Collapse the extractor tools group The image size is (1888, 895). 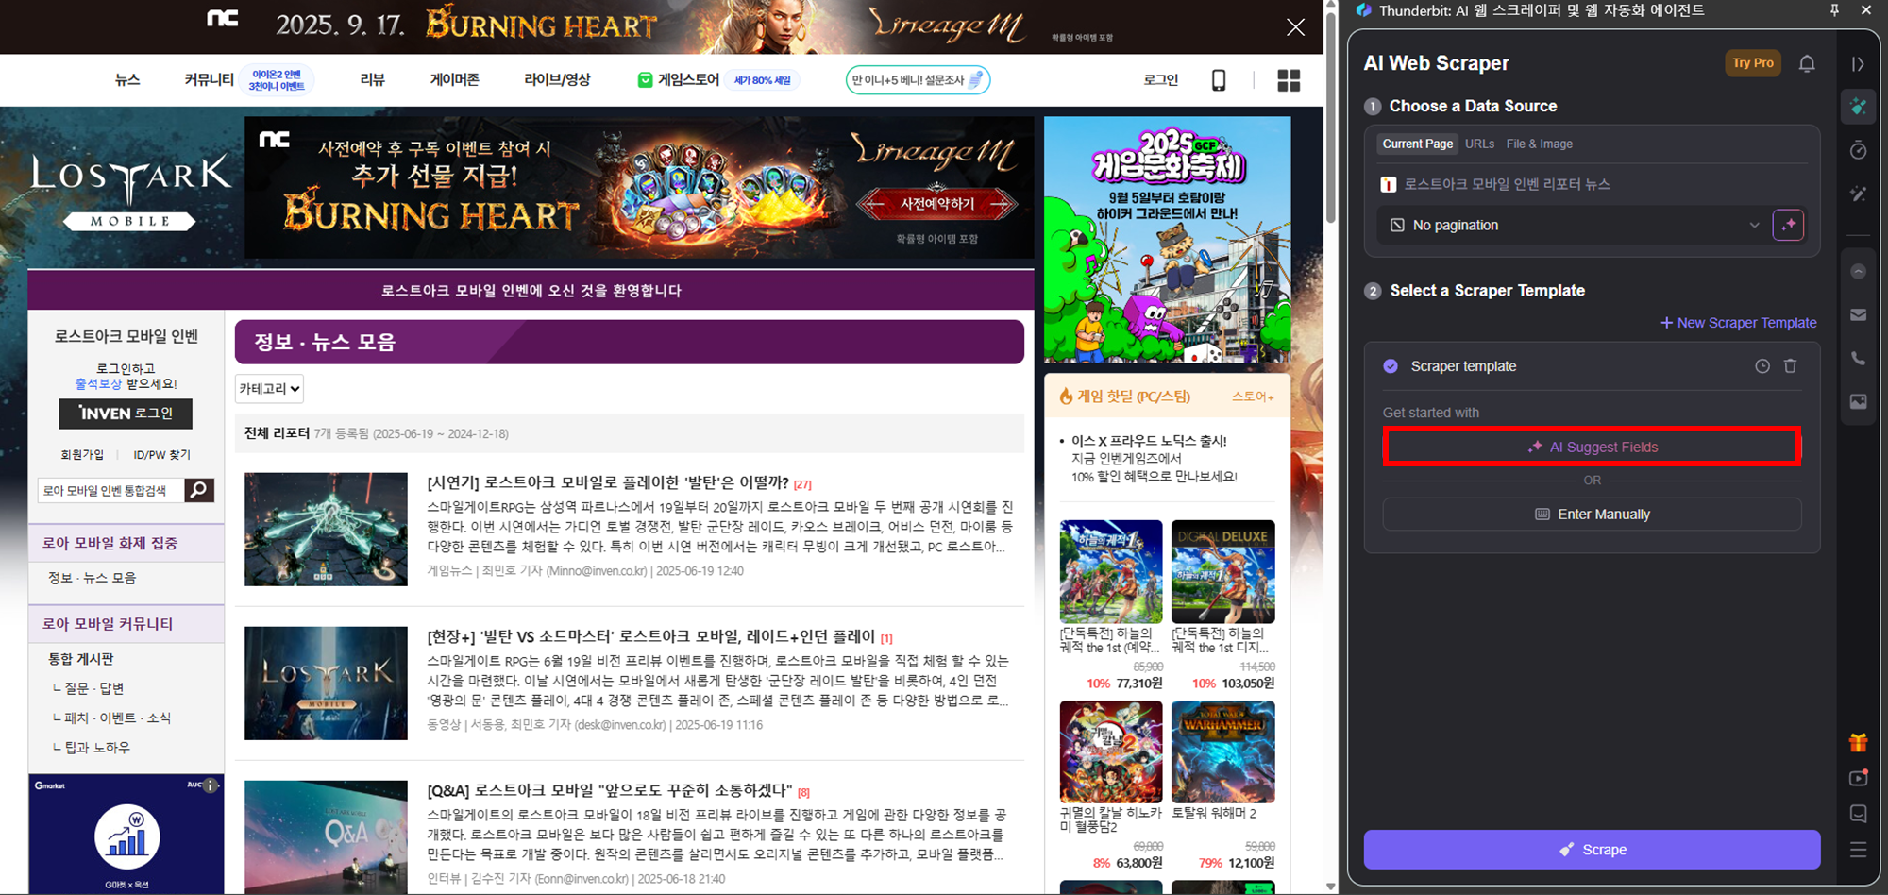(1858, 272)
